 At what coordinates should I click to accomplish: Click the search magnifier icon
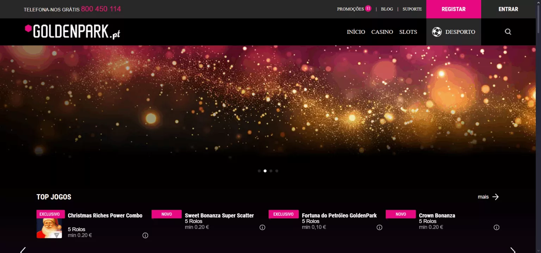pyautogui.click(x=508, y=32)
